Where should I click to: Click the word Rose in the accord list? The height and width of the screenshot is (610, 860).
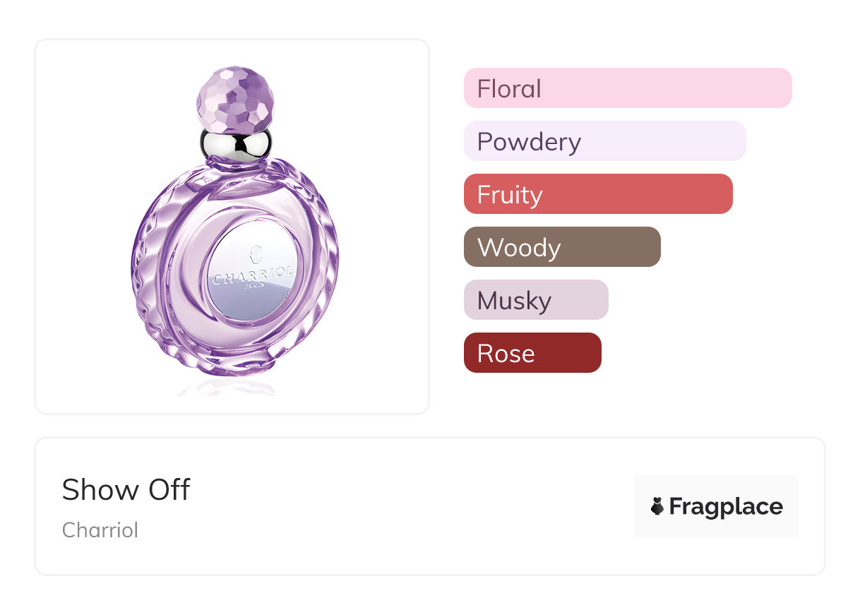tap(506, 353)
